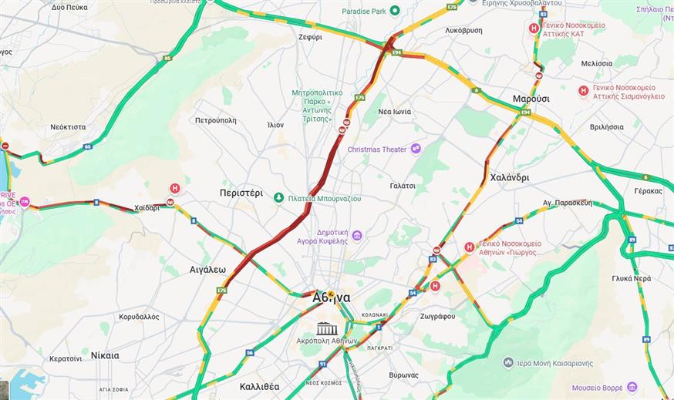This screenshot has width=674, height=400.
Task: Select the hospital icon above Χαϊδάρι
Action: [174, 188]
